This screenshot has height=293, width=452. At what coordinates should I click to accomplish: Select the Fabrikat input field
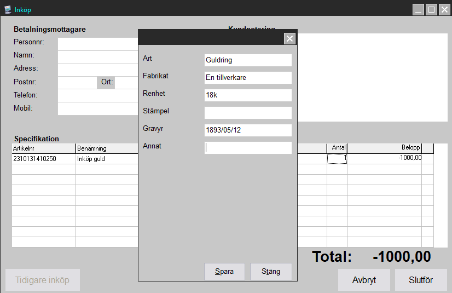coord(247,78)
